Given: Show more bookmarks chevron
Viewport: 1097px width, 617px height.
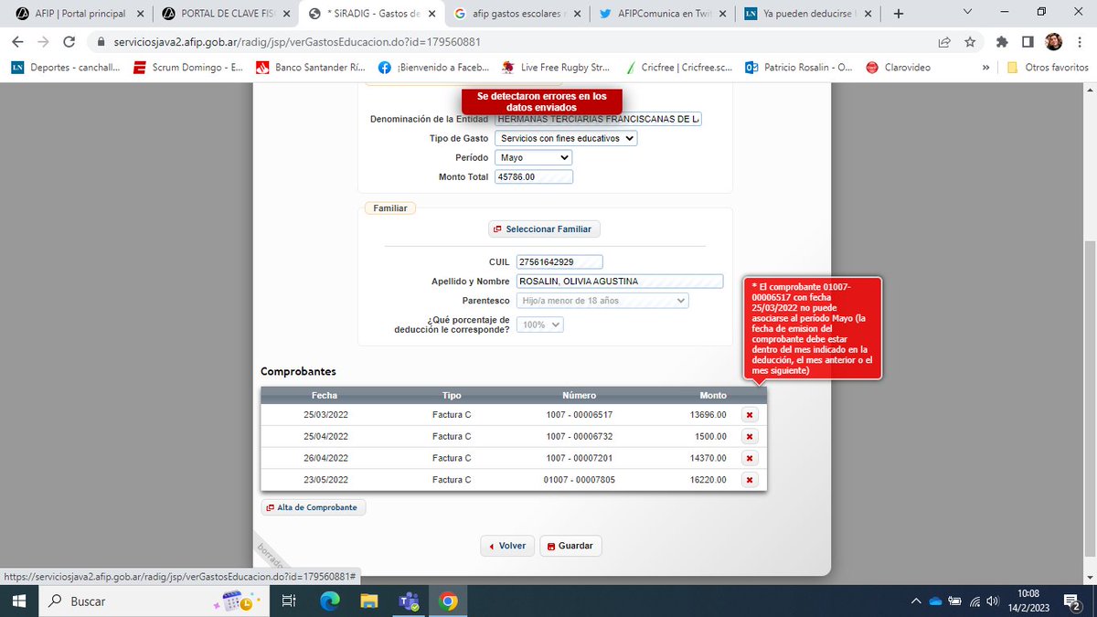Looking at the screenshot, I should (x=985, y=67).
